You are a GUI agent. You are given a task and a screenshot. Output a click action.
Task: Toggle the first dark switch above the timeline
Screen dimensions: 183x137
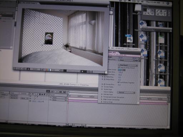coord(48,91)
